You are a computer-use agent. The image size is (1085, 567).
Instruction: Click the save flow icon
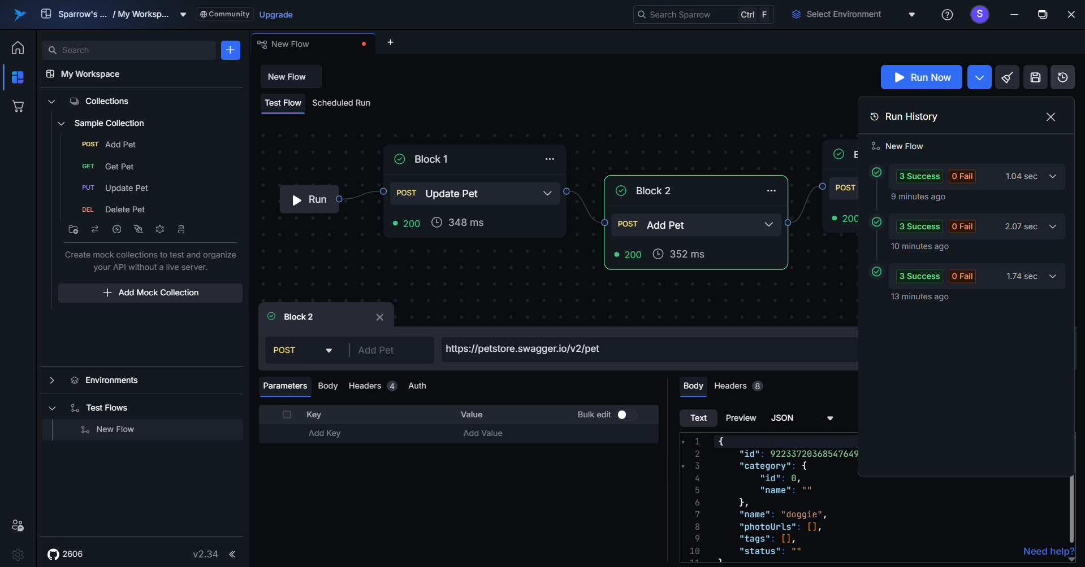point(1035,77)
